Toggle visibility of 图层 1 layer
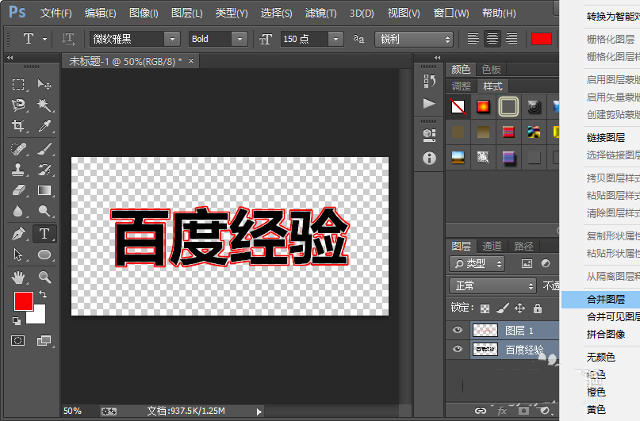Screen dimensions: 640x421 coord(458,330)
